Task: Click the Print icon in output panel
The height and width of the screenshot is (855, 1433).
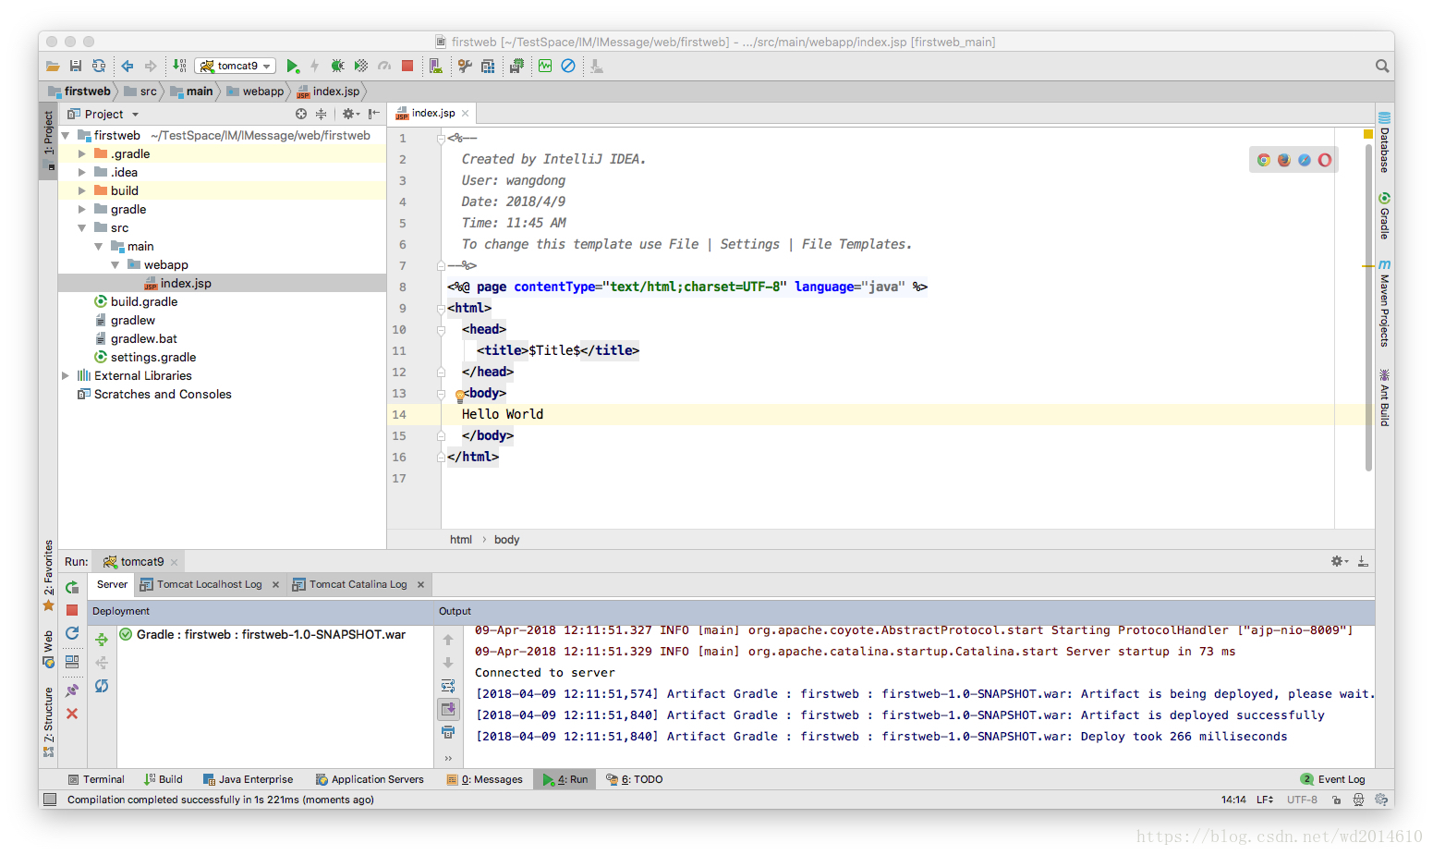Action: [448, 732]
